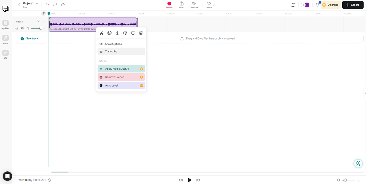This screenshot has height=184, width=366.
Task: Check the cloud save status icon
Action: [63, 5]
